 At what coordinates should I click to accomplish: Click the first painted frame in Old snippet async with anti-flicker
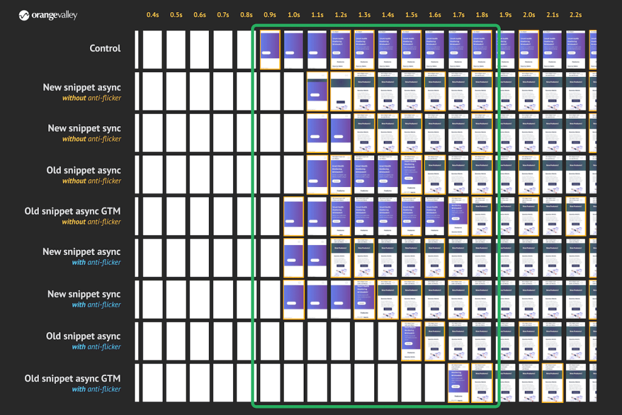411,341
